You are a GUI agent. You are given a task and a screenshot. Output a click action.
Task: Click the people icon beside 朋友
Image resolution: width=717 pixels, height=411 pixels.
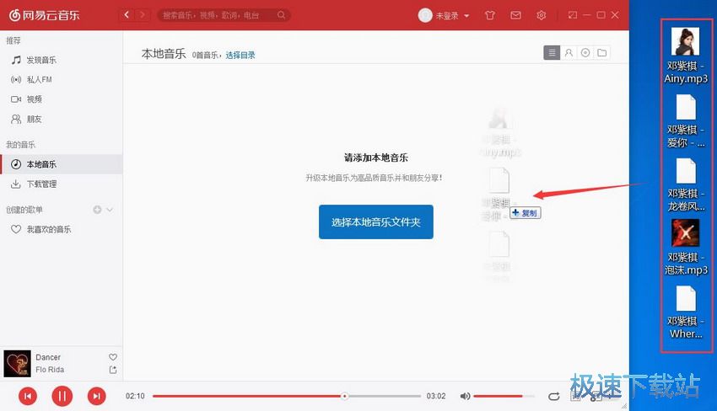[16, 120]
